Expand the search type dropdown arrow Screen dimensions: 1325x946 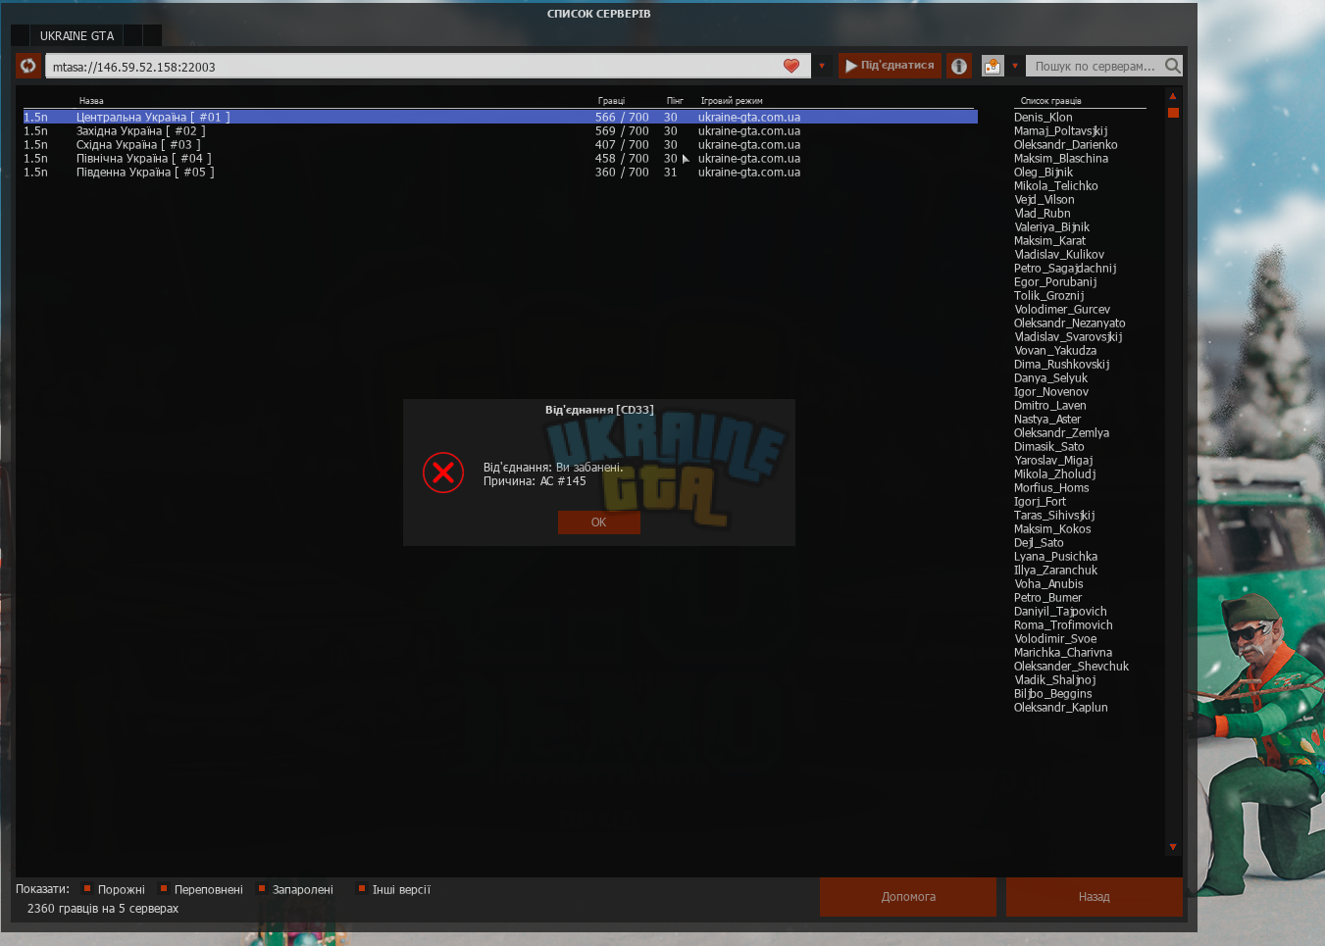point(1015,67)
